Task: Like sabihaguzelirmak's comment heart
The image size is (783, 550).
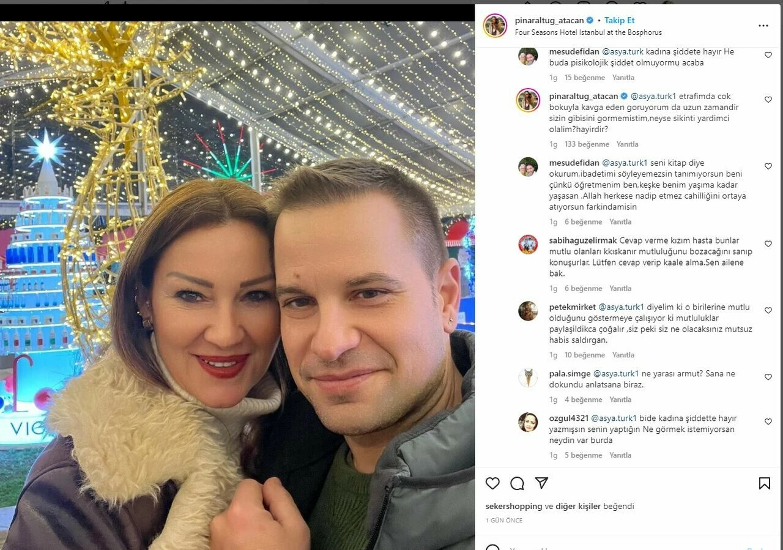Action: (x=768, y=243)
